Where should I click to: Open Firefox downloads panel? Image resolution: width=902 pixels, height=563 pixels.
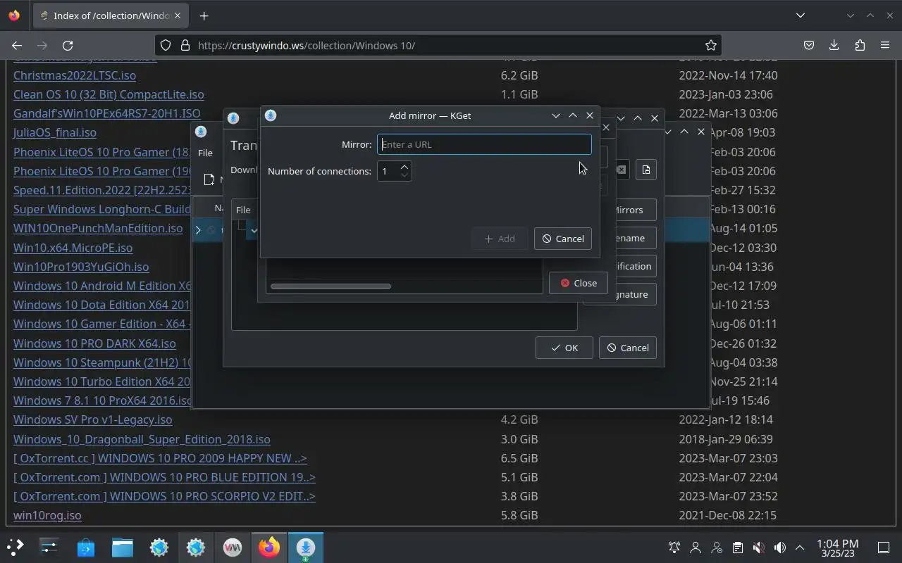coord(834,45)
